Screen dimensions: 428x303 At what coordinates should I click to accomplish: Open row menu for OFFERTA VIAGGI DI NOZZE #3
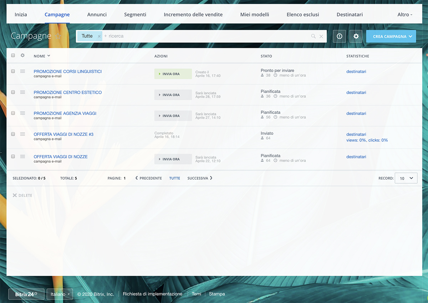pyautogui.click(x=22, y=134)
